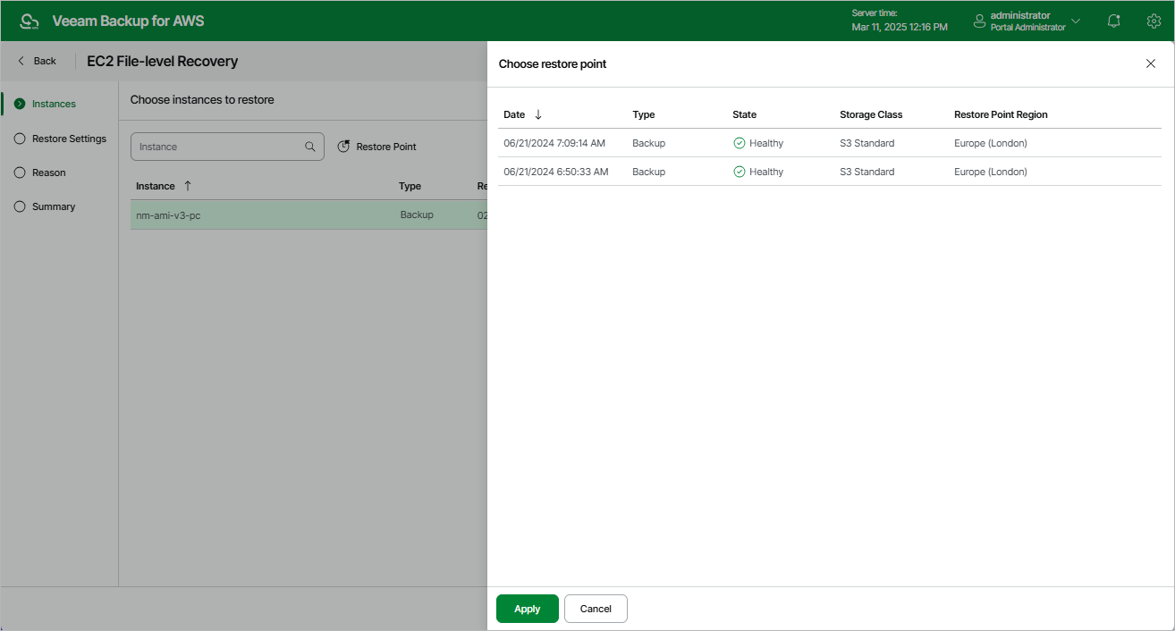Click the Restore Point clock icon
1175x631 pixels.
click(343, 146)
